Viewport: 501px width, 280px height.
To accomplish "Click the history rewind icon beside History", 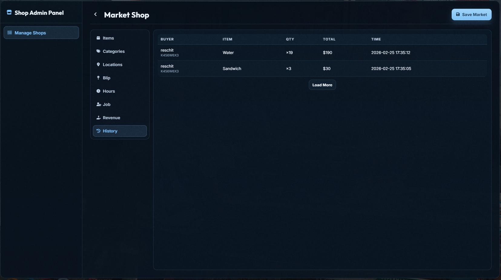I will click(x=98, y=131).
